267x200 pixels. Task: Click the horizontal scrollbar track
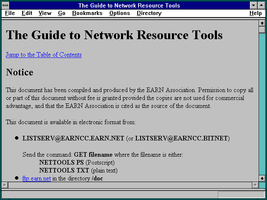pyautogui.click(x=130, y=185)
